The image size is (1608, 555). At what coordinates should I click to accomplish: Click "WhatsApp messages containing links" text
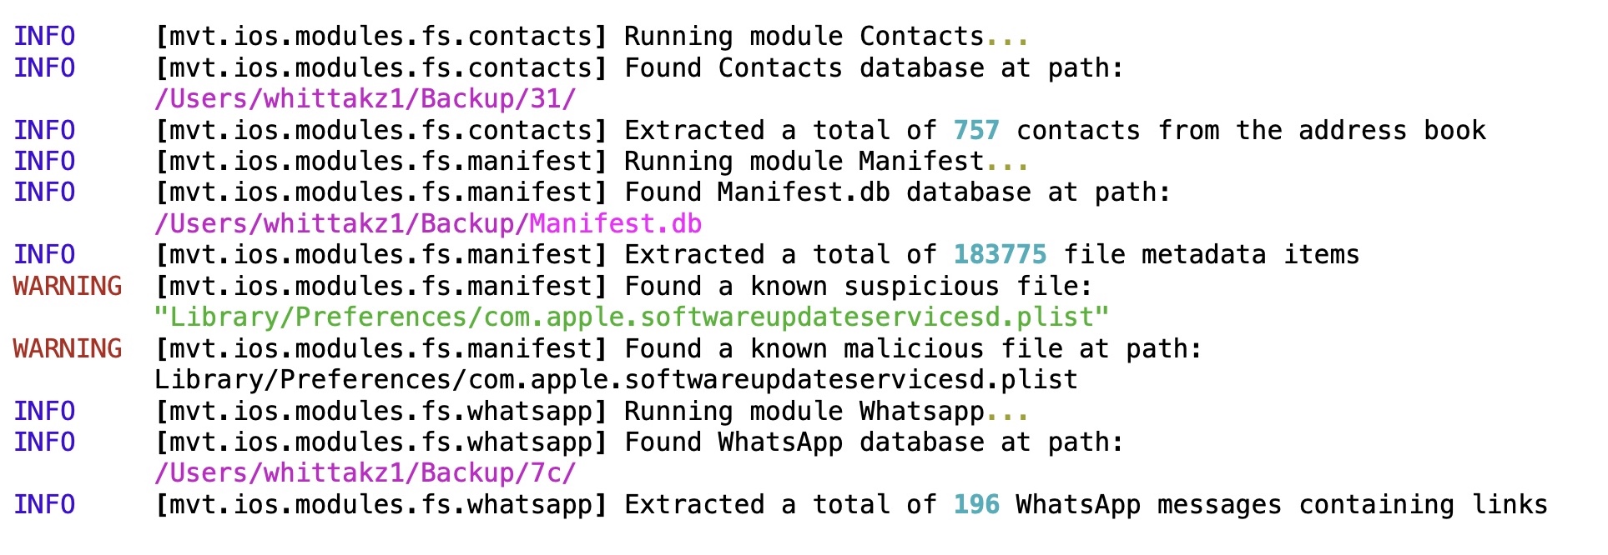point(1281,505)
